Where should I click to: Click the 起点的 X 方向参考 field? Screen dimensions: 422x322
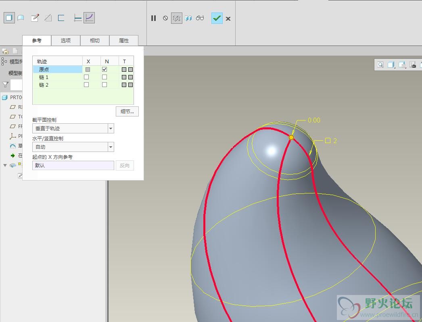click(73, 166)
